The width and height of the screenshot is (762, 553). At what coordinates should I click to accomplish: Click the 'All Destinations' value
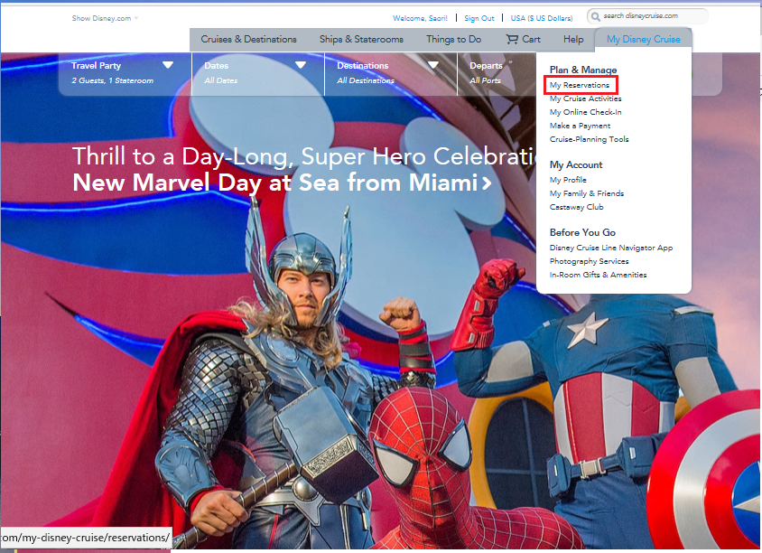[366, 80]
